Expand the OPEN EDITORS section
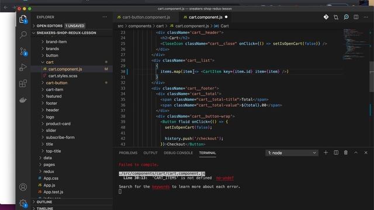 pyautogui.click(x=71, y=26)
